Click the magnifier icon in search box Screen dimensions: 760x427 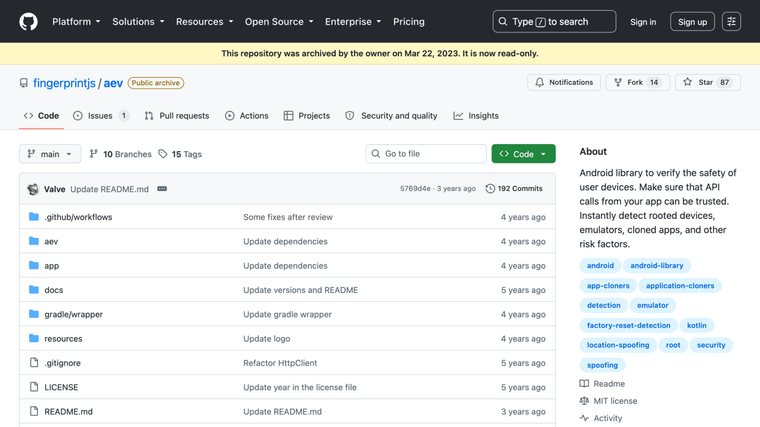click(503, 22)
